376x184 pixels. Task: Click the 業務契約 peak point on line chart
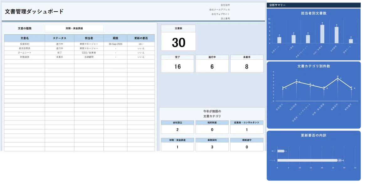tap(338, 78)
